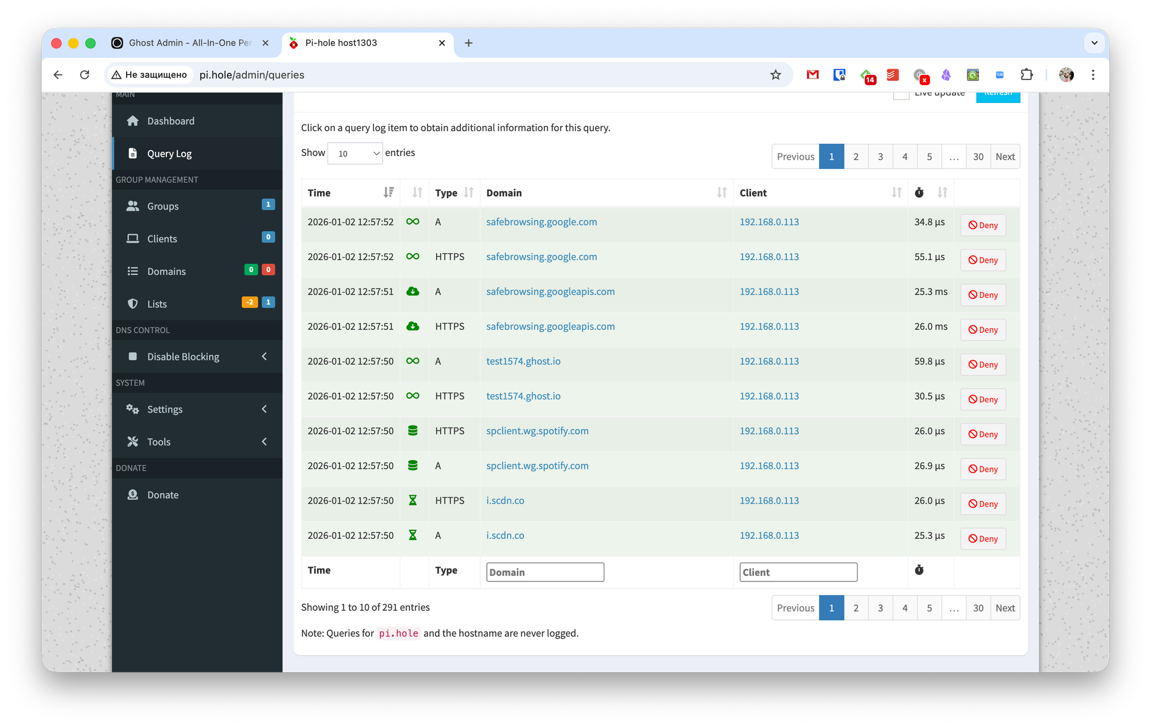This screenshot has height=727, width=1151.
Task: Click the Domain filter input field
Action: coord(545,572)
